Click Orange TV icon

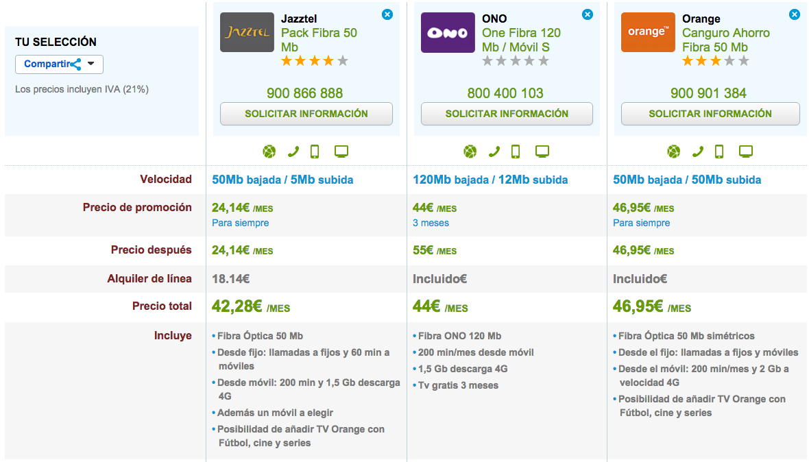[746, 151]
